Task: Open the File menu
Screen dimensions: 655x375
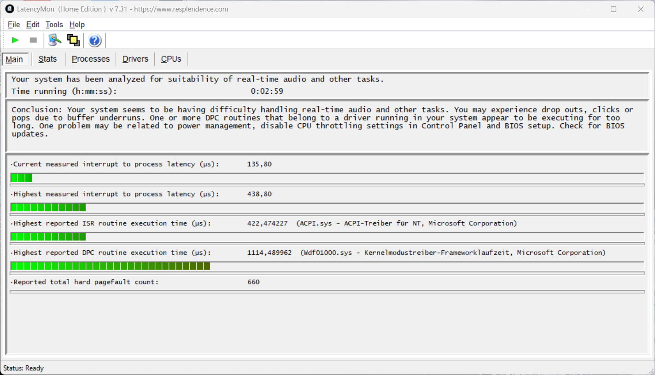Action: [x=14, y=25]
